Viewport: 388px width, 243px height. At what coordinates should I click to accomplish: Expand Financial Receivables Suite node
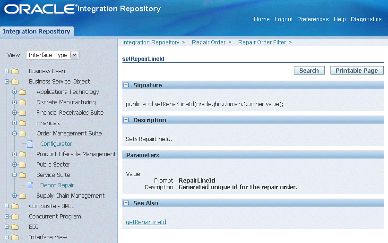[14, 113]
